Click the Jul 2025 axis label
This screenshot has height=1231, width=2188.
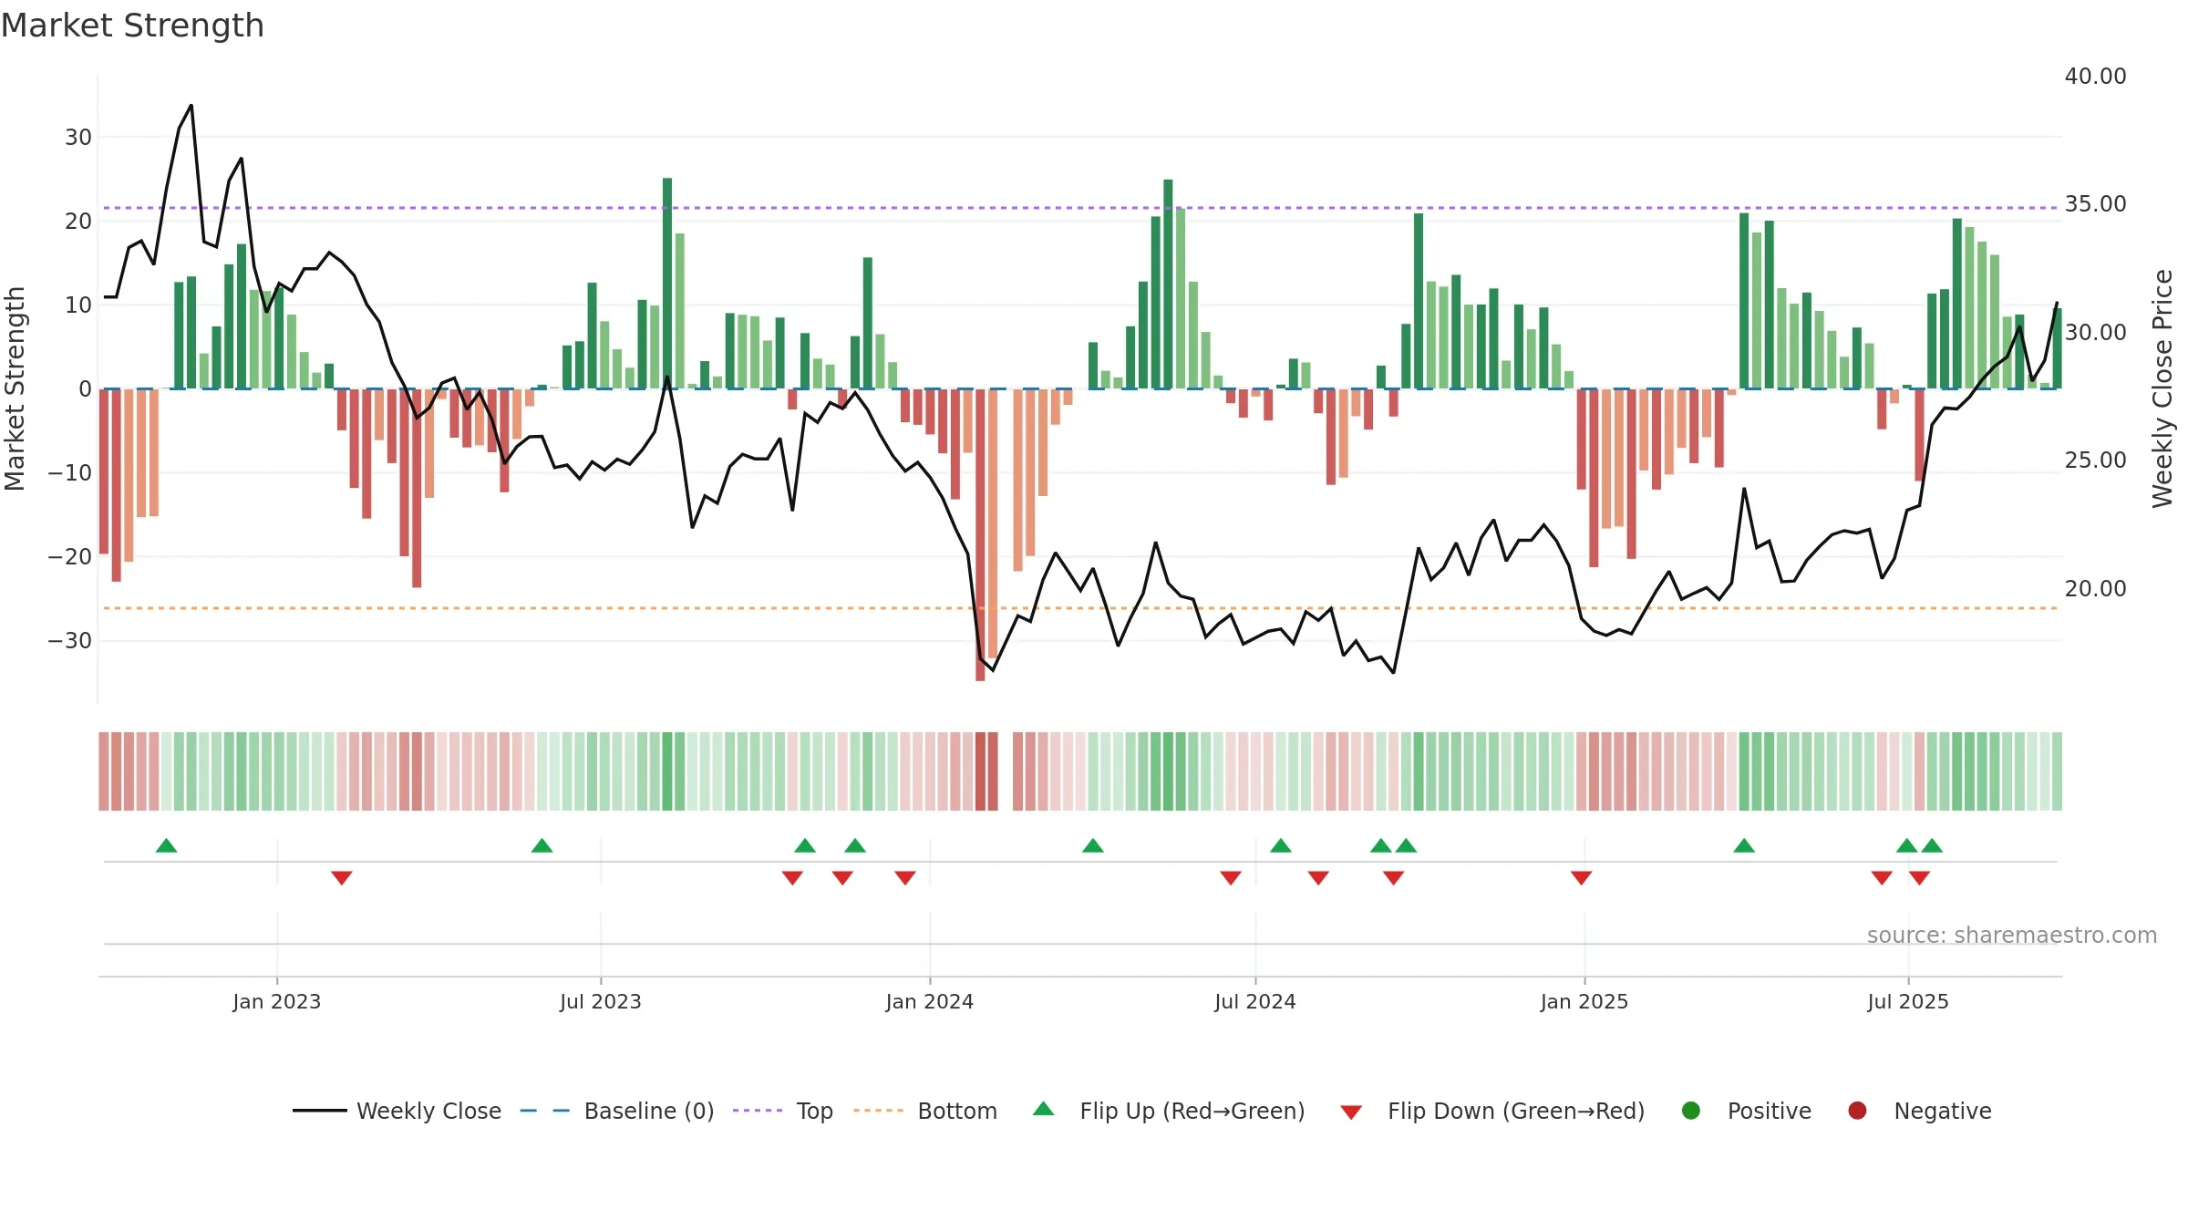[1908, 1002]
